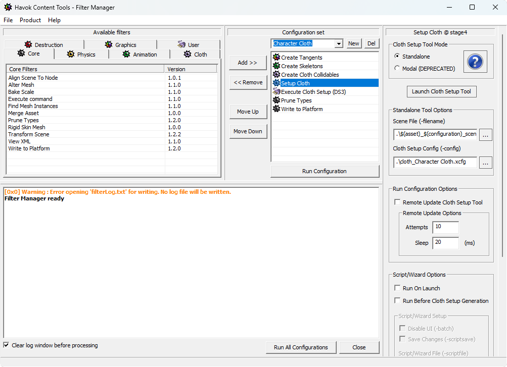Click the Create Skeletons filter icon
The height and width of the screenshot is (367, 507).
tap(276, 66)
